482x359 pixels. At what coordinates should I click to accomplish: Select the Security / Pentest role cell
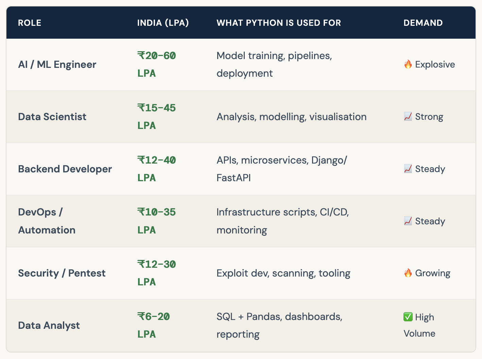tap(62, 273)
